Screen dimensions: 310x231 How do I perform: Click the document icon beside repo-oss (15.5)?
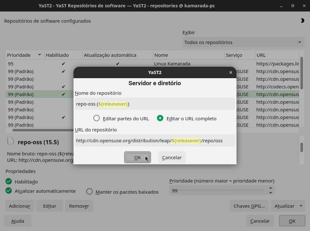point(11,141)
